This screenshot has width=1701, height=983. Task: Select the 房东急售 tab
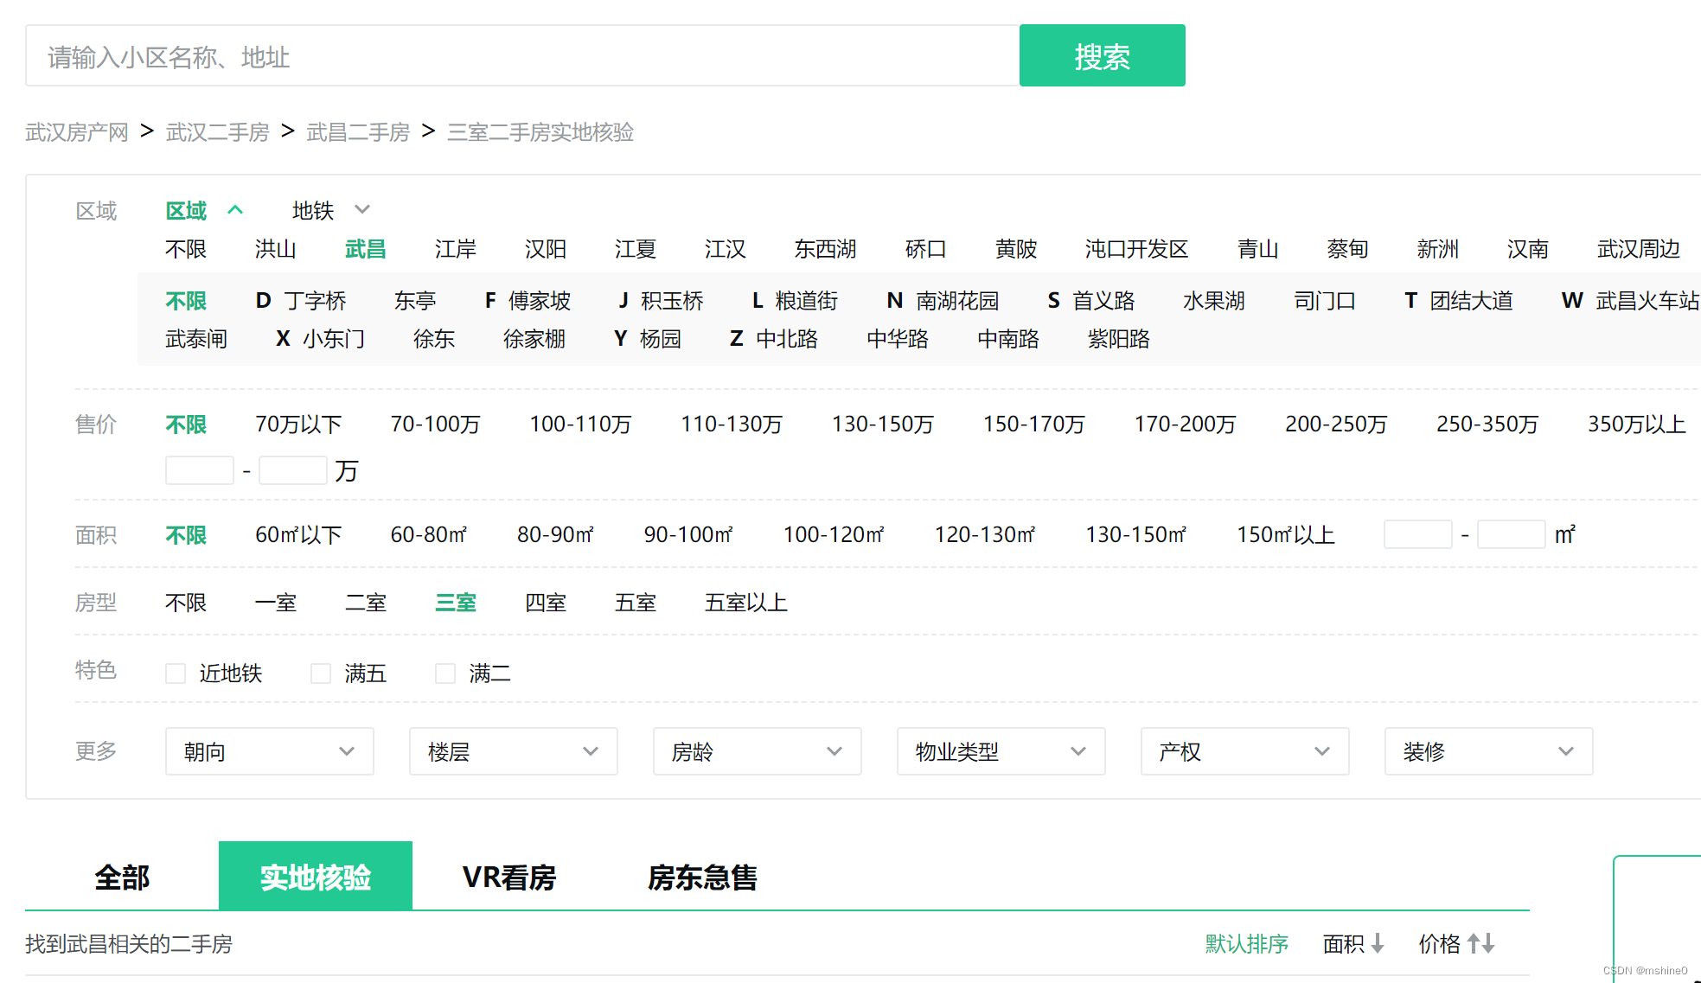click(x=702, y=878)
